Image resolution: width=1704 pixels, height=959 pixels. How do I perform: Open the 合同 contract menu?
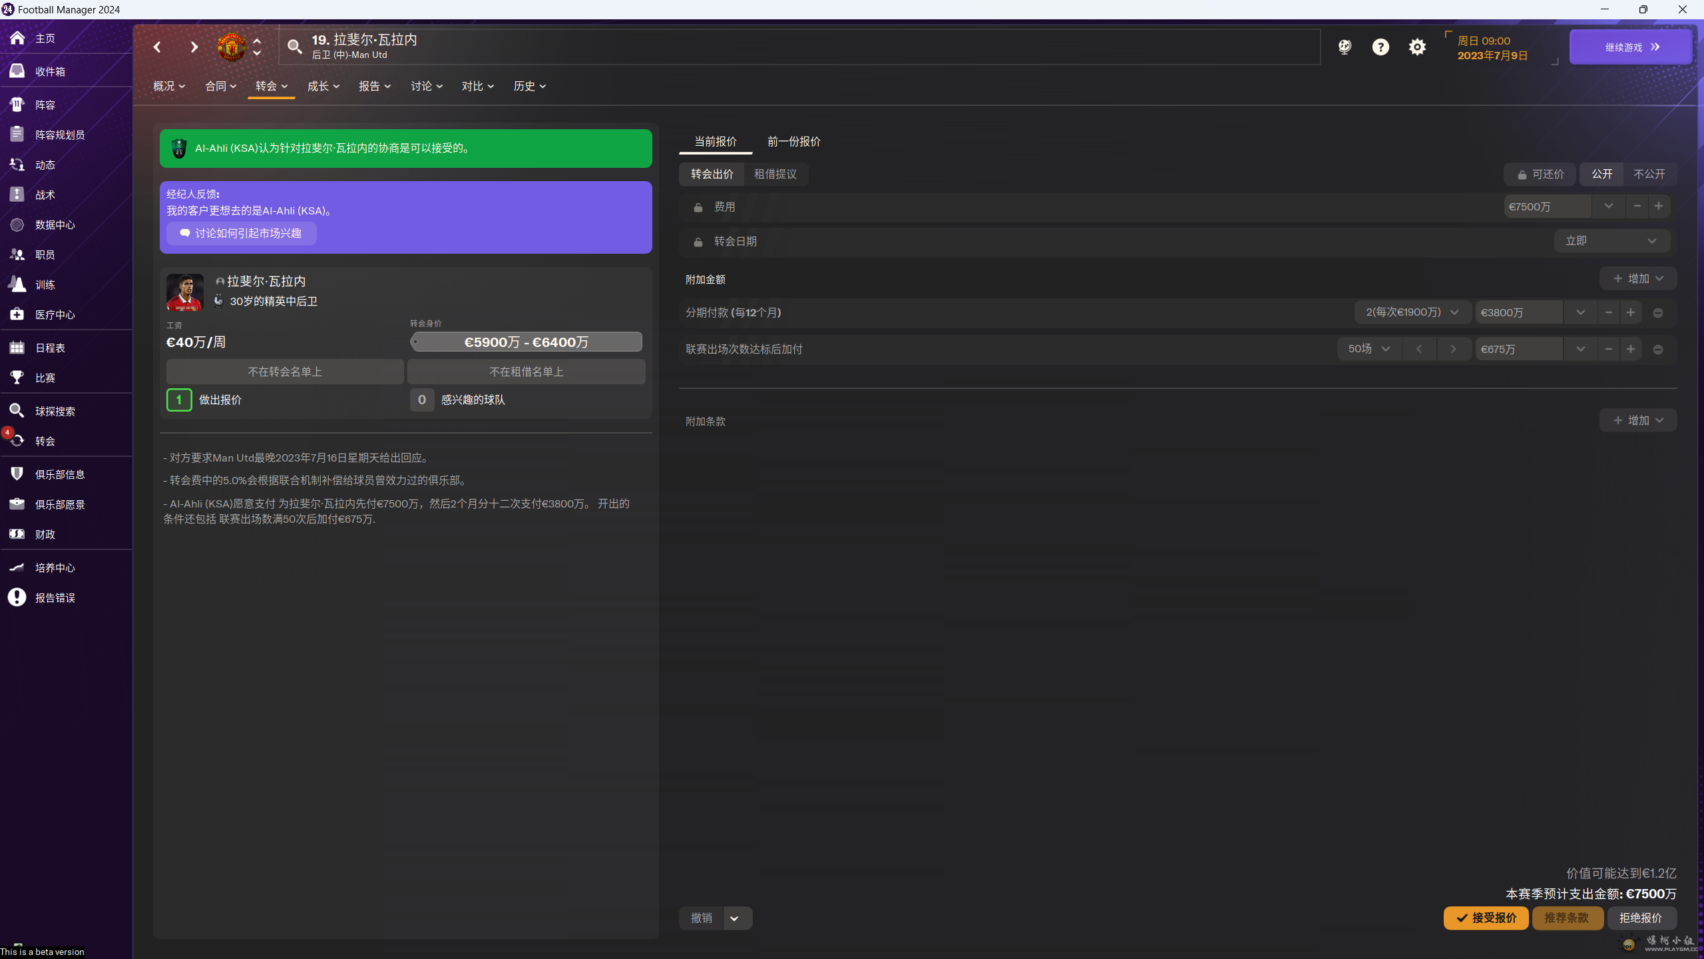[220, 86]
